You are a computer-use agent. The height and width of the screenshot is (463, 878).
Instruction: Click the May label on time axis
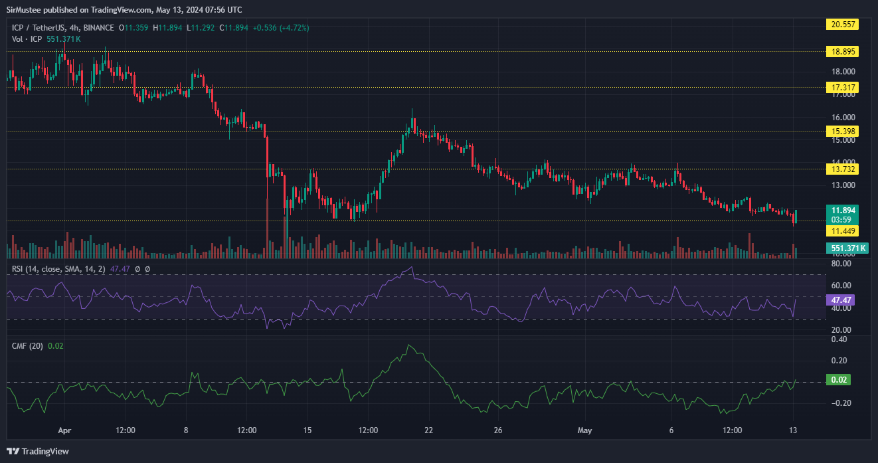(584, 430)
